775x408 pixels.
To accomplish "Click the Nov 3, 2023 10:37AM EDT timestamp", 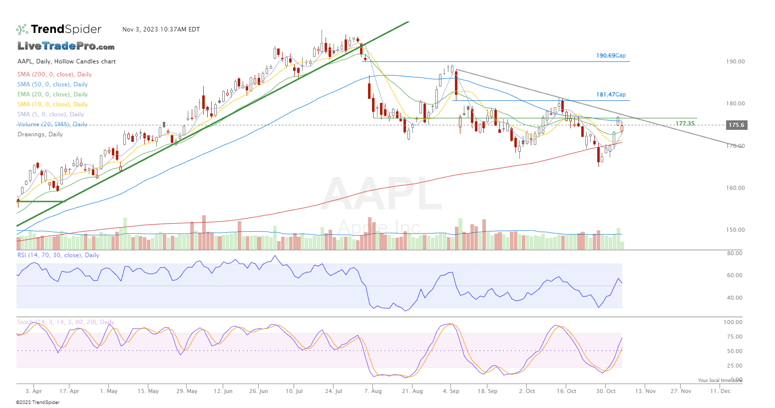I will click(161, 29).
